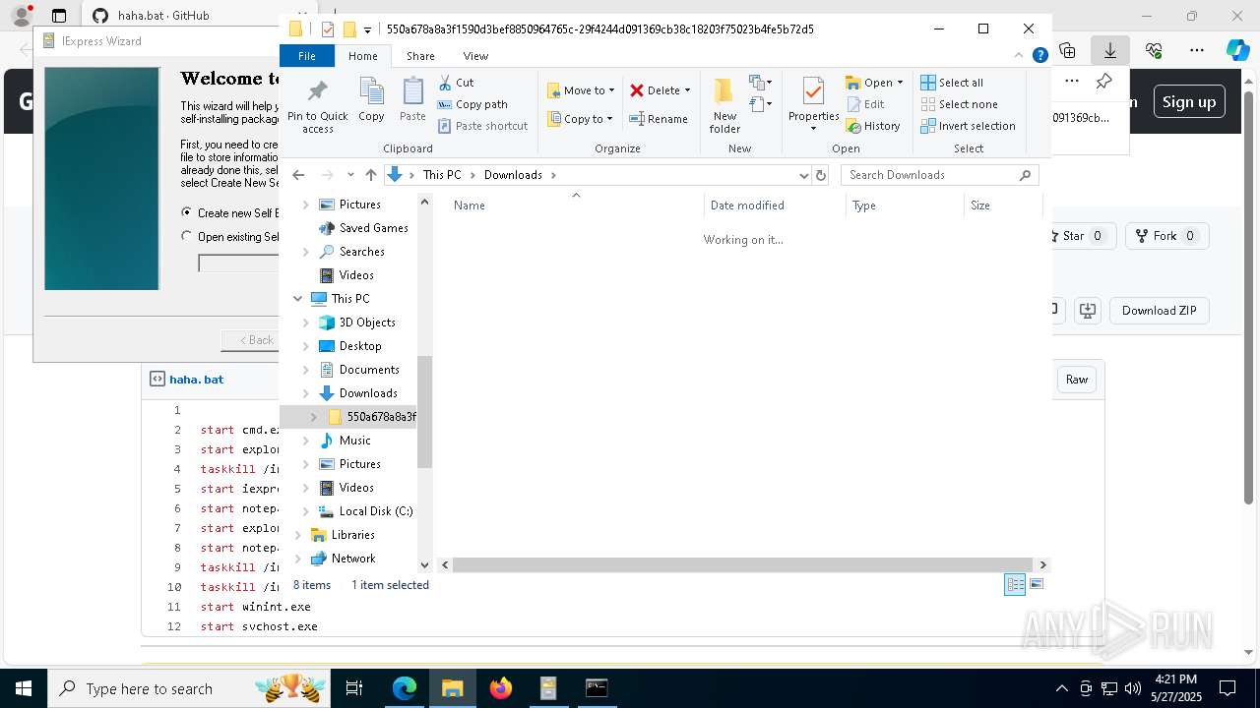Open Firefox from the taskbar
Screen dimensions: 1260x708
501,688
